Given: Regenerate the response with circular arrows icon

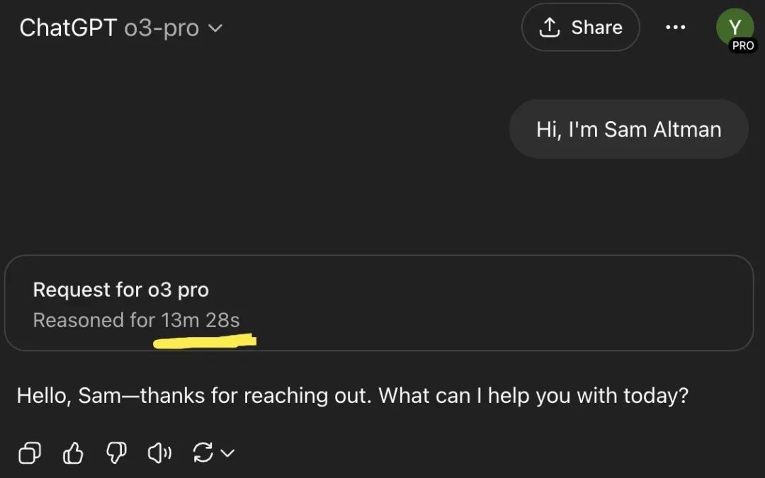Looking at the screenshot, I should (x=203, y=453).
